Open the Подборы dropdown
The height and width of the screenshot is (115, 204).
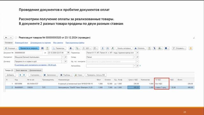[x=66, y=75]
